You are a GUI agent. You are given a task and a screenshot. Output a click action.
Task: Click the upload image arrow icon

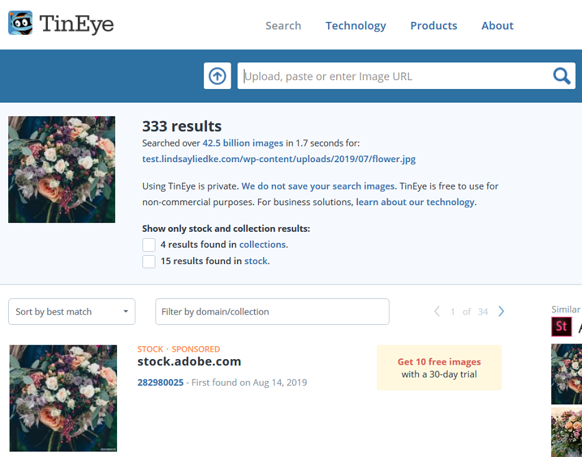pos(217,76)
